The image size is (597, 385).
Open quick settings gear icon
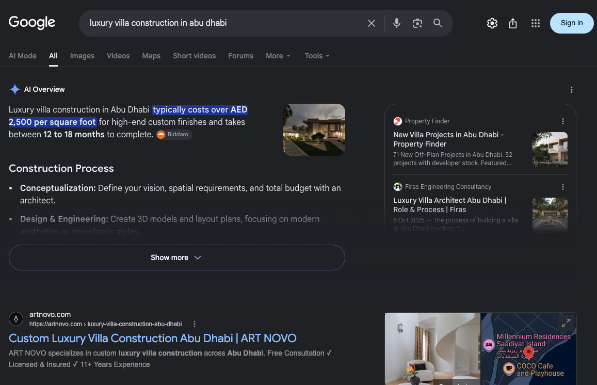(492, 23)
